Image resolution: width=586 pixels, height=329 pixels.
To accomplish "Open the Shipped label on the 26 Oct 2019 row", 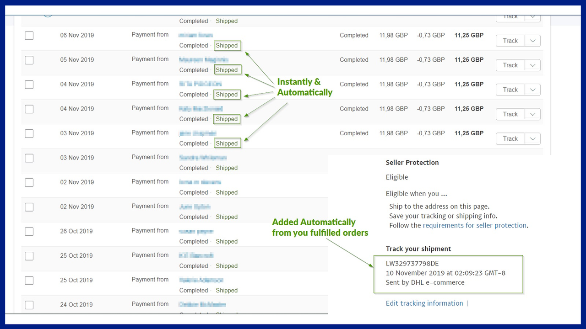I will pos(226,241).
